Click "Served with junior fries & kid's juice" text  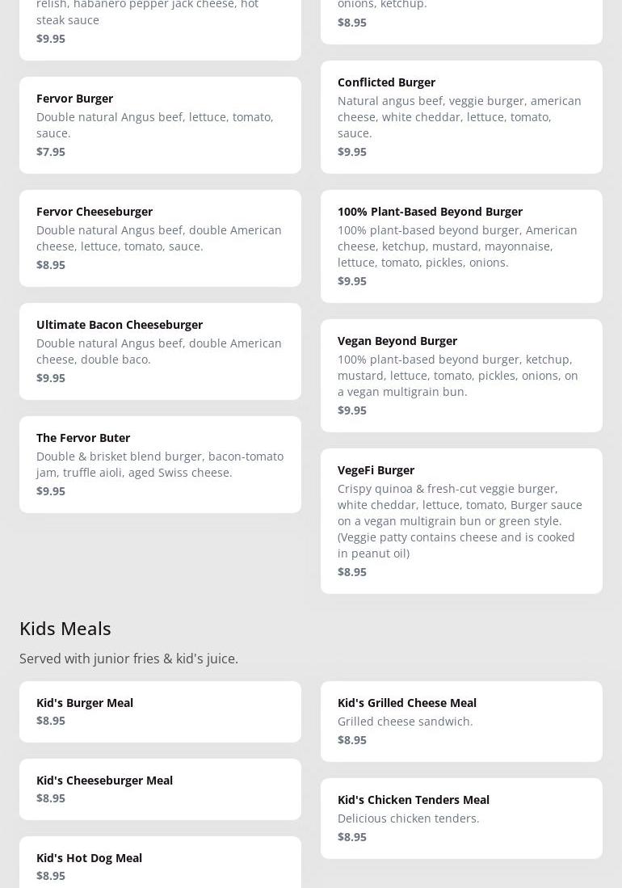128,659
